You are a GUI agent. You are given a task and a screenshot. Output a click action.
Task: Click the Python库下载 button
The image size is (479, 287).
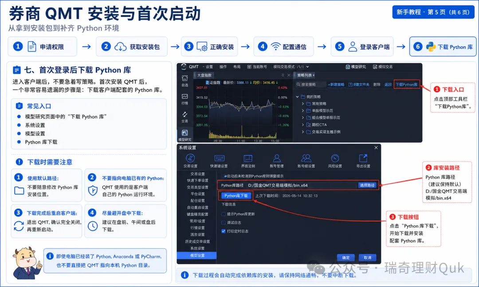click(x=236, y=196)
